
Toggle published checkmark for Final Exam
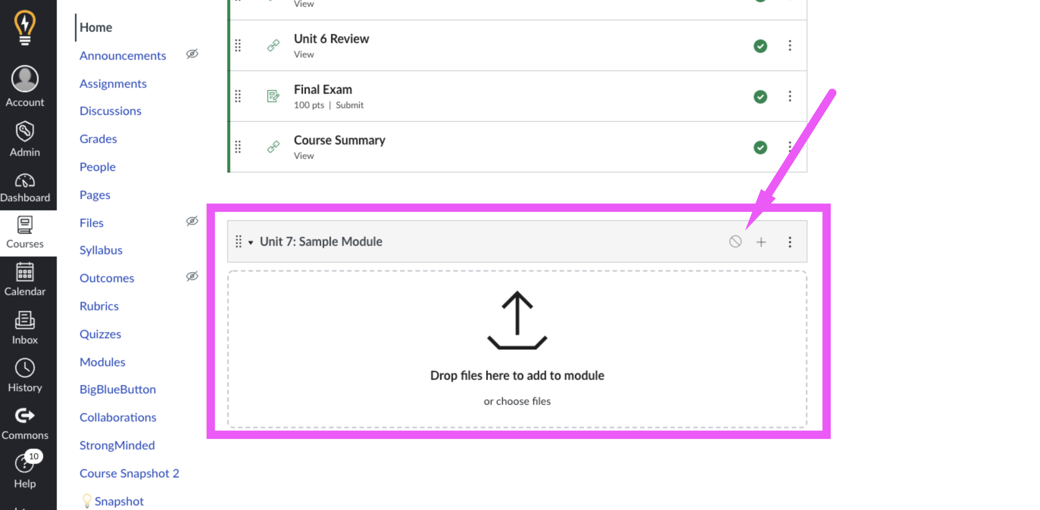pos(760,97)
